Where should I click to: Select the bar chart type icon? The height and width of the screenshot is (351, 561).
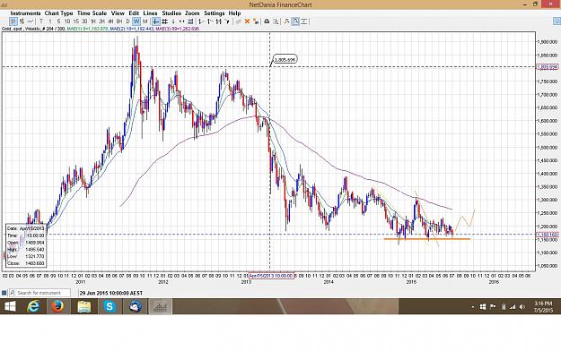pos(22,21)
